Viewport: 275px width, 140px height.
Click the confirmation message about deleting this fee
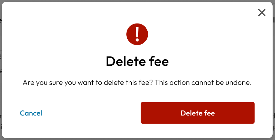(137, 82)
